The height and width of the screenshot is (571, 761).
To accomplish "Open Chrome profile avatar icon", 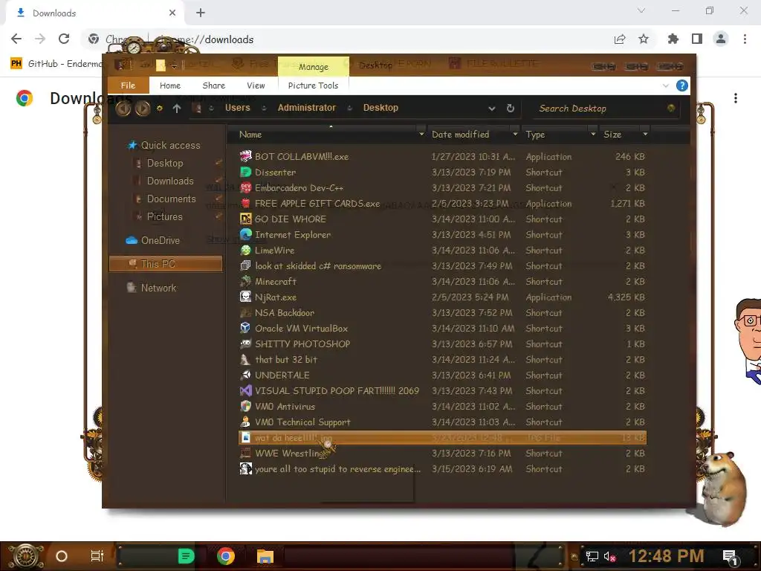I will click(x=721, y=39).
